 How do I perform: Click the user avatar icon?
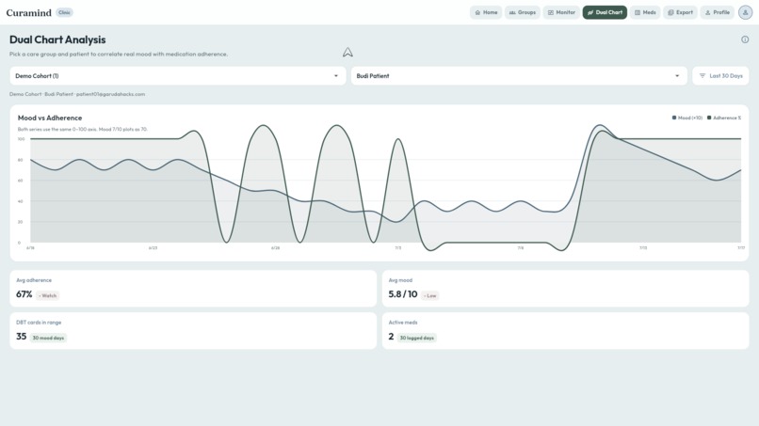click(745, 12)
